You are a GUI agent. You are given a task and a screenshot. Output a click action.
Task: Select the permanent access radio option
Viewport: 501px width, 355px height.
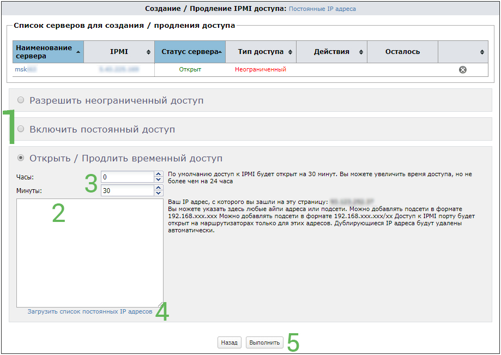point(21,129)
